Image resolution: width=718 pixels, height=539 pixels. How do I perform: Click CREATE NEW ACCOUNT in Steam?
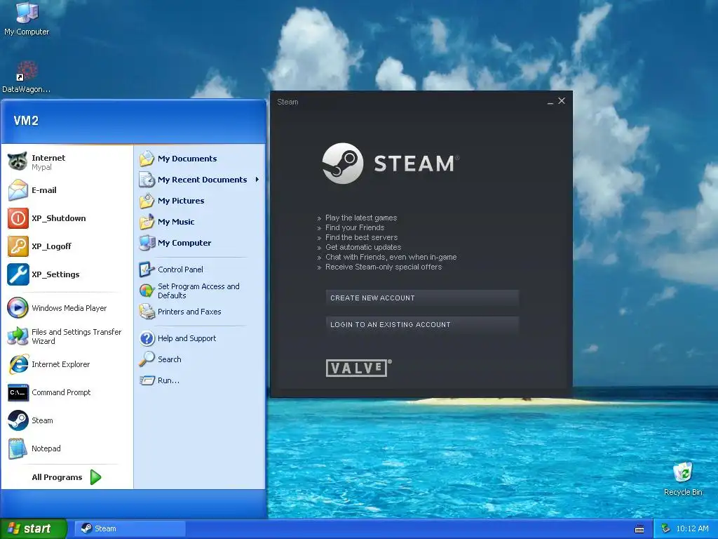(421, 298)
